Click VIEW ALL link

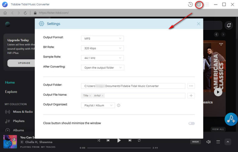pos(218,129)
